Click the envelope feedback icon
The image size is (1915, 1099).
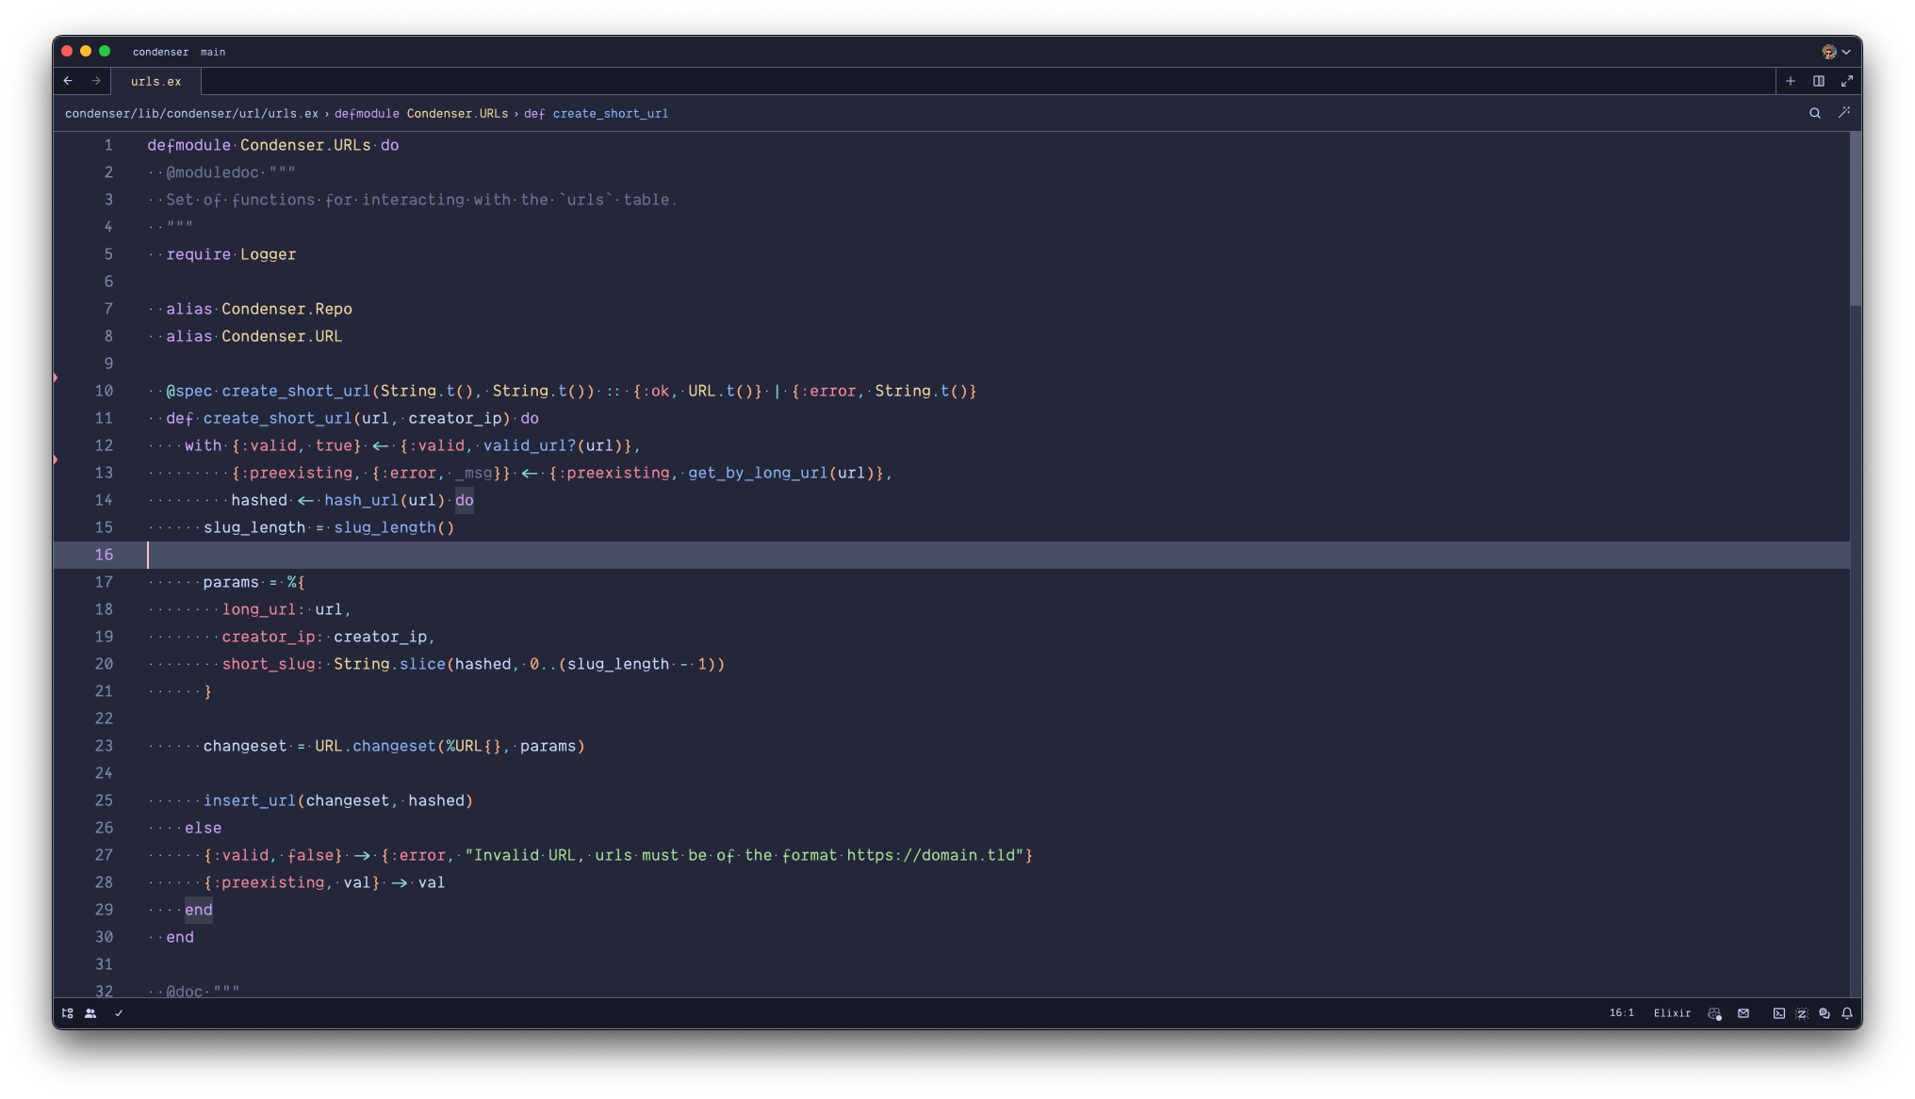(1743, 1013)
